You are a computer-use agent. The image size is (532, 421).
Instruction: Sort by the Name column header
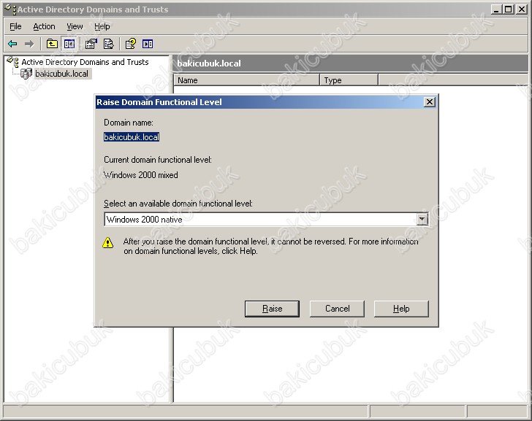247,80
